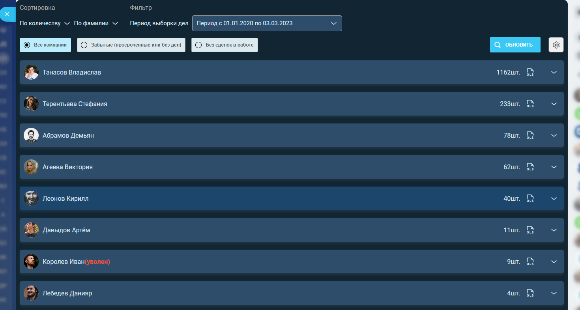580x310 pixels.
Task: Expand the Танасов Владислав row
Action: [x=554, y=72]
